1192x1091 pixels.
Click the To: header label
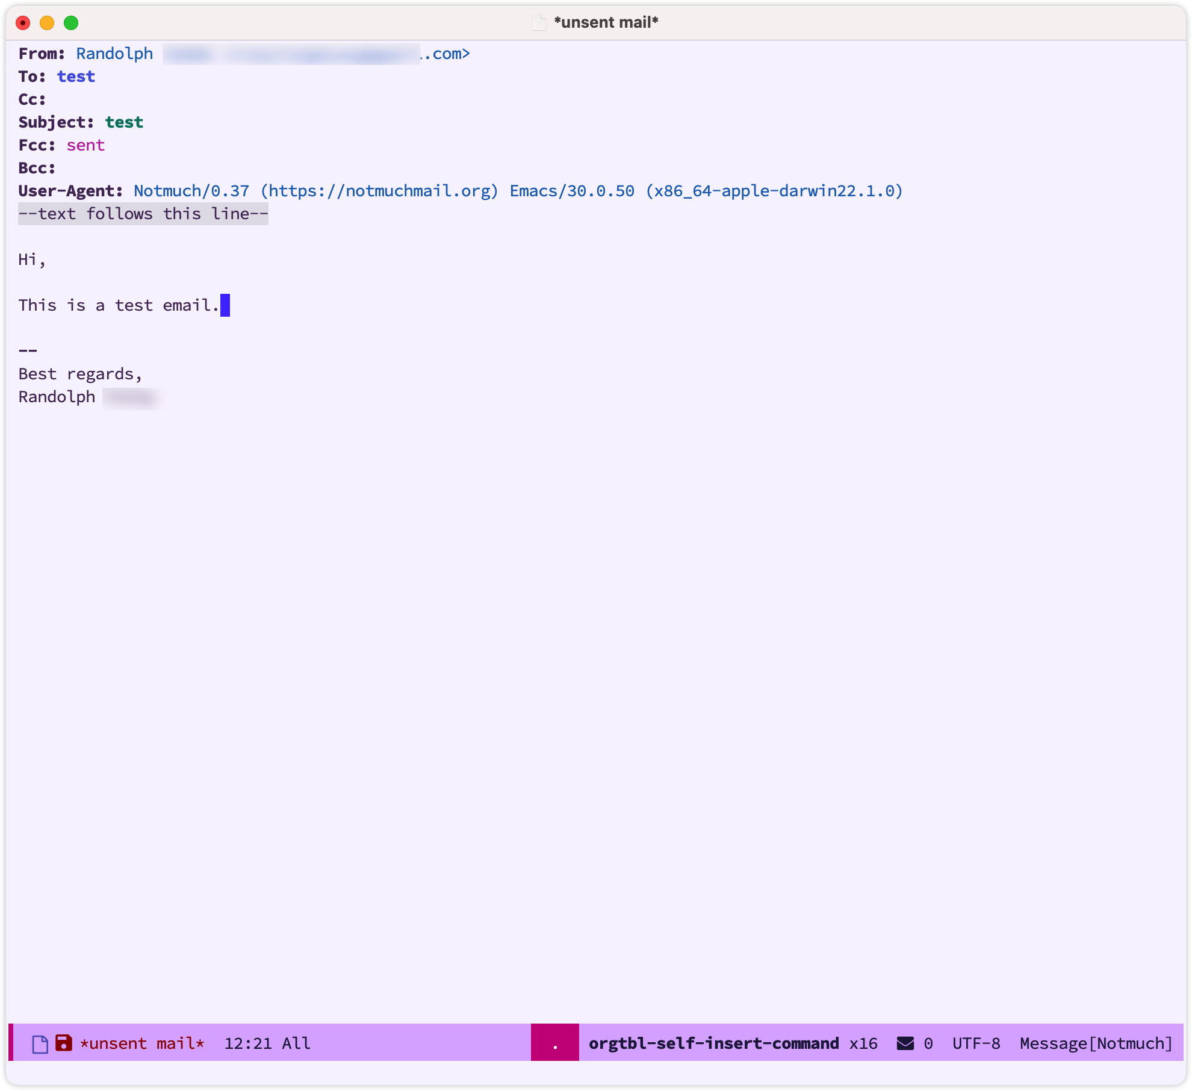(x=32, y=76)
